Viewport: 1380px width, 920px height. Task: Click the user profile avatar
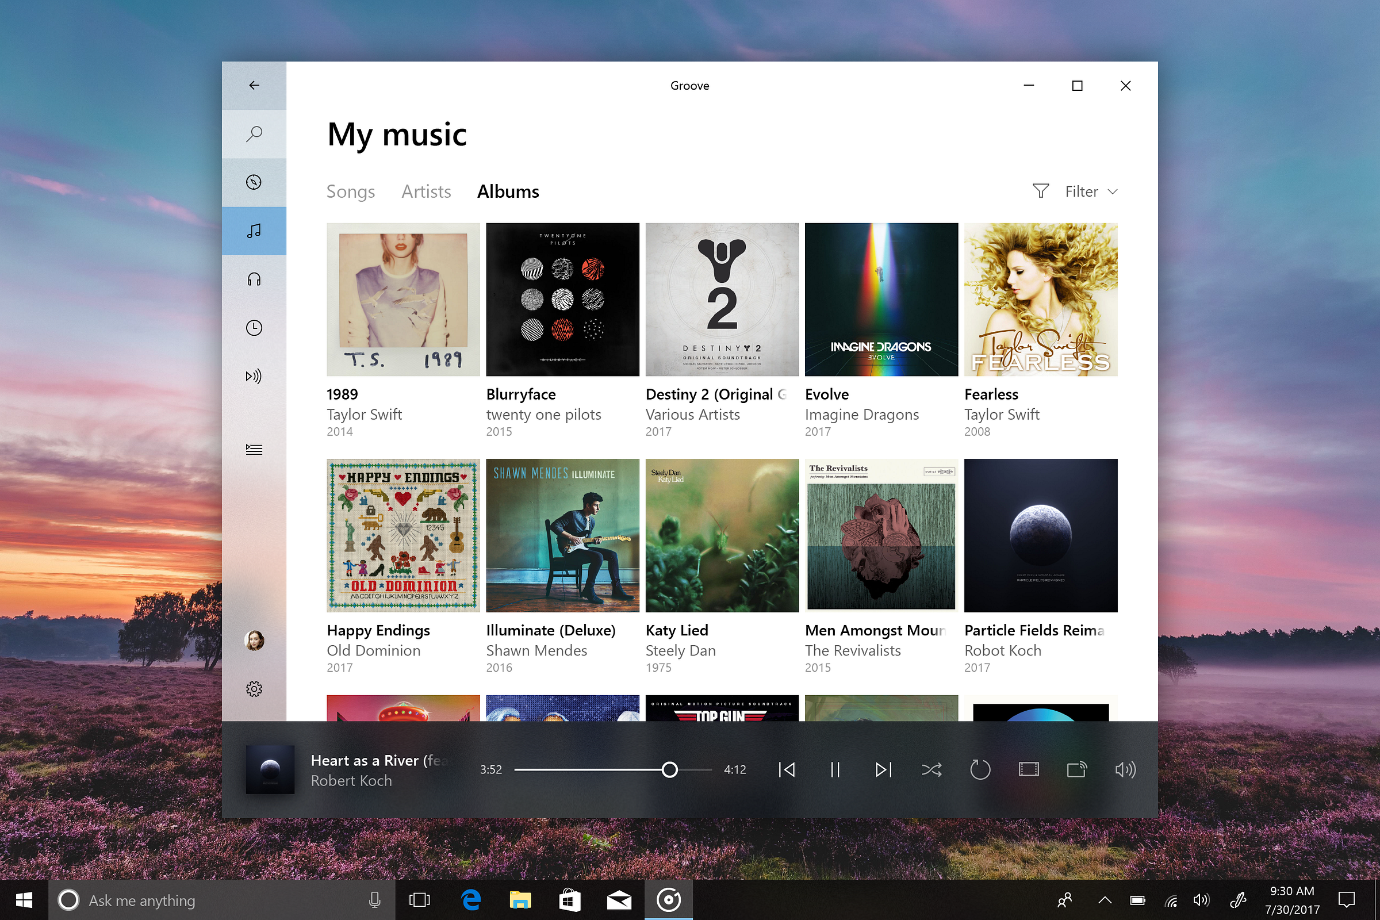pyautogui.click(x=254, y=640)
